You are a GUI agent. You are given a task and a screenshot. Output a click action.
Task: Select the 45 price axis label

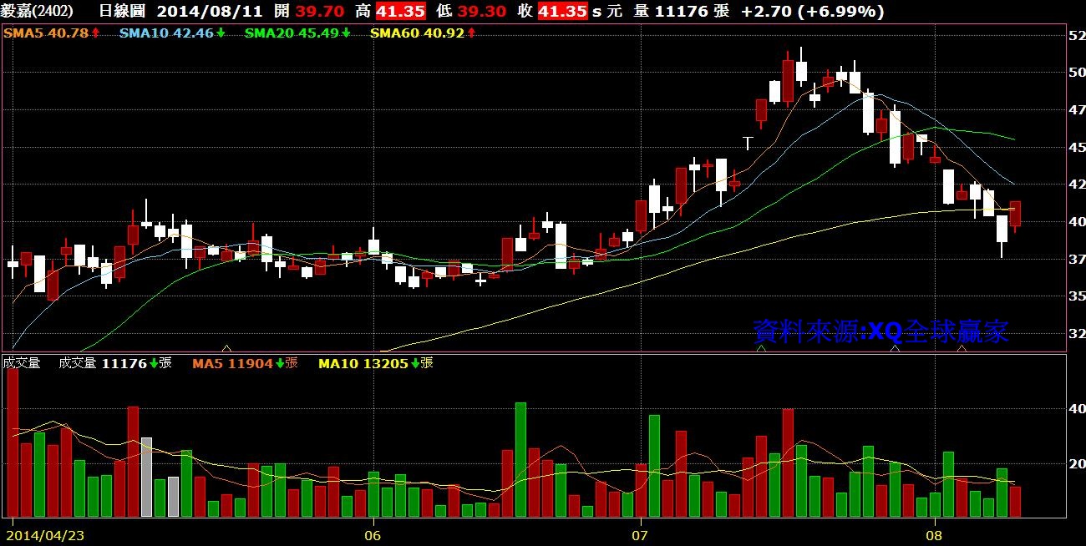(x=1077, y=147)
